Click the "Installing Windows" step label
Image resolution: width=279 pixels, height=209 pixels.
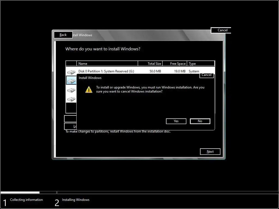click(76, 200)
